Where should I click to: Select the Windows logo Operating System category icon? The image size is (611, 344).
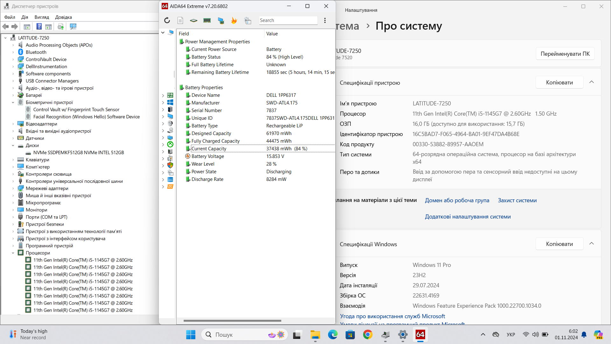click(x=170, y=102)
